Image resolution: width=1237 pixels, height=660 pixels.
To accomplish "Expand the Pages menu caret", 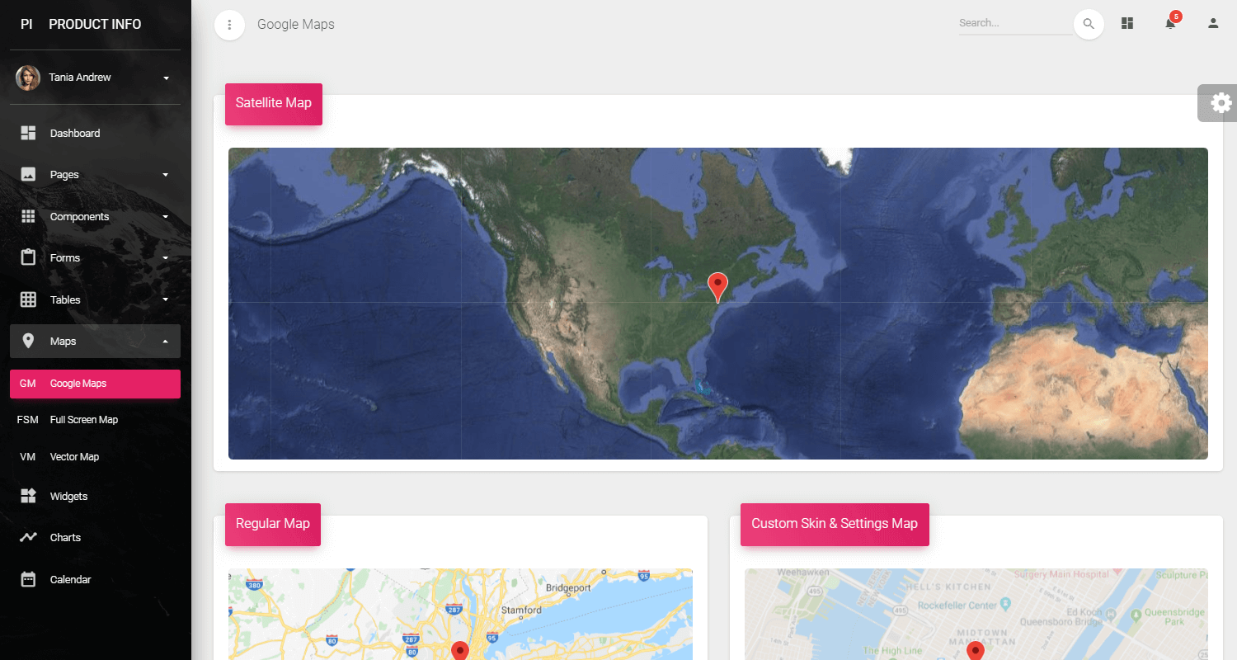I will [x=165, y=175].
